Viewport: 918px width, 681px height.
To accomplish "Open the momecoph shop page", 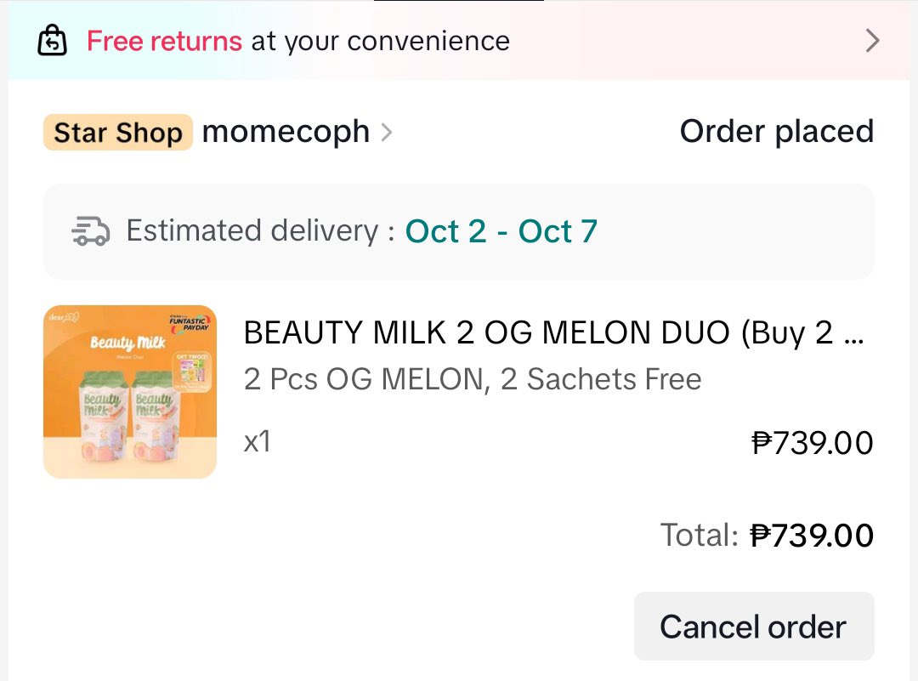I will coord(286,132).
